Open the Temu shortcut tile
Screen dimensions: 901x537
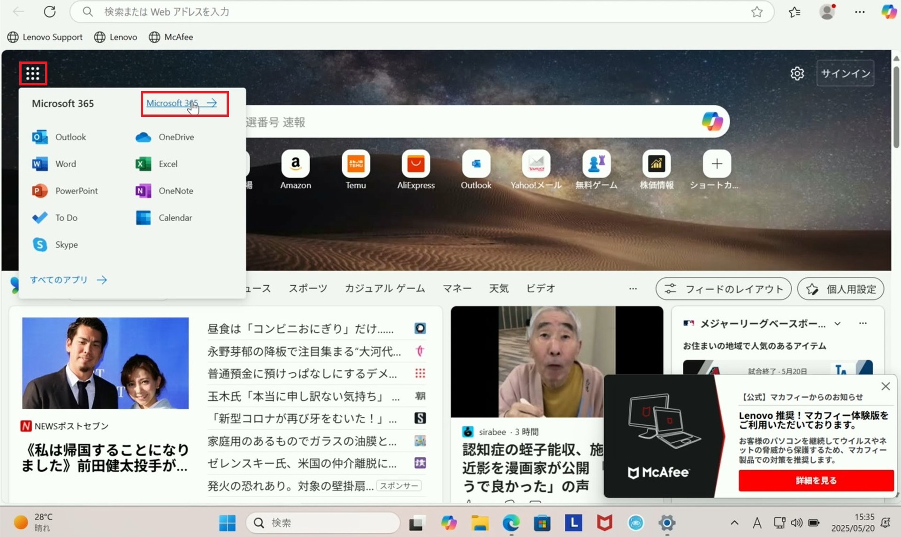point(356,170)
